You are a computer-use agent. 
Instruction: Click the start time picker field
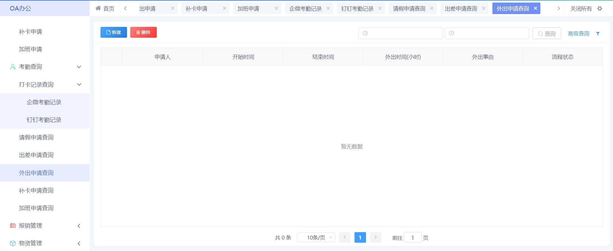click(x=400, y=33)
